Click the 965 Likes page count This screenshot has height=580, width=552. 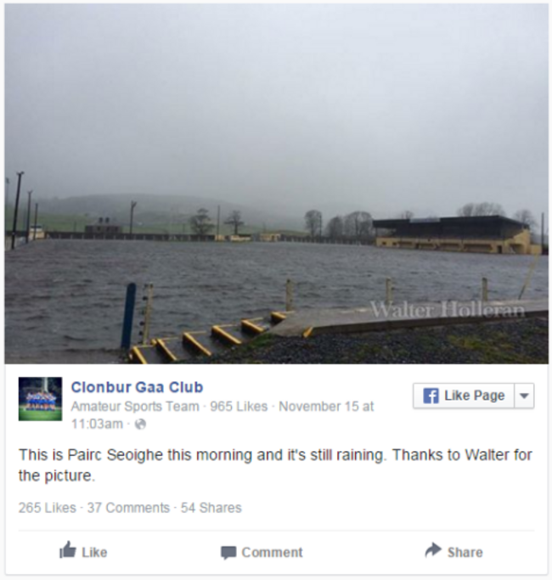[x=239, y=407]
